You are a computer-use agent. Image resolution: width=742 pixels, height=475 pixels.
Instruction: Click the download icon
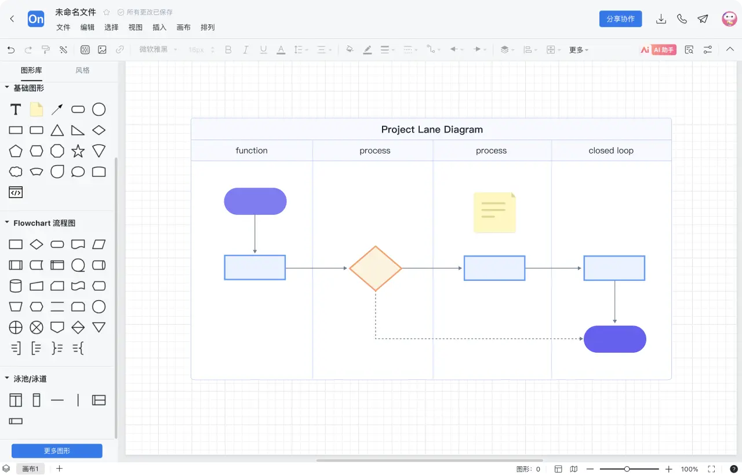[x=661, y=19]
